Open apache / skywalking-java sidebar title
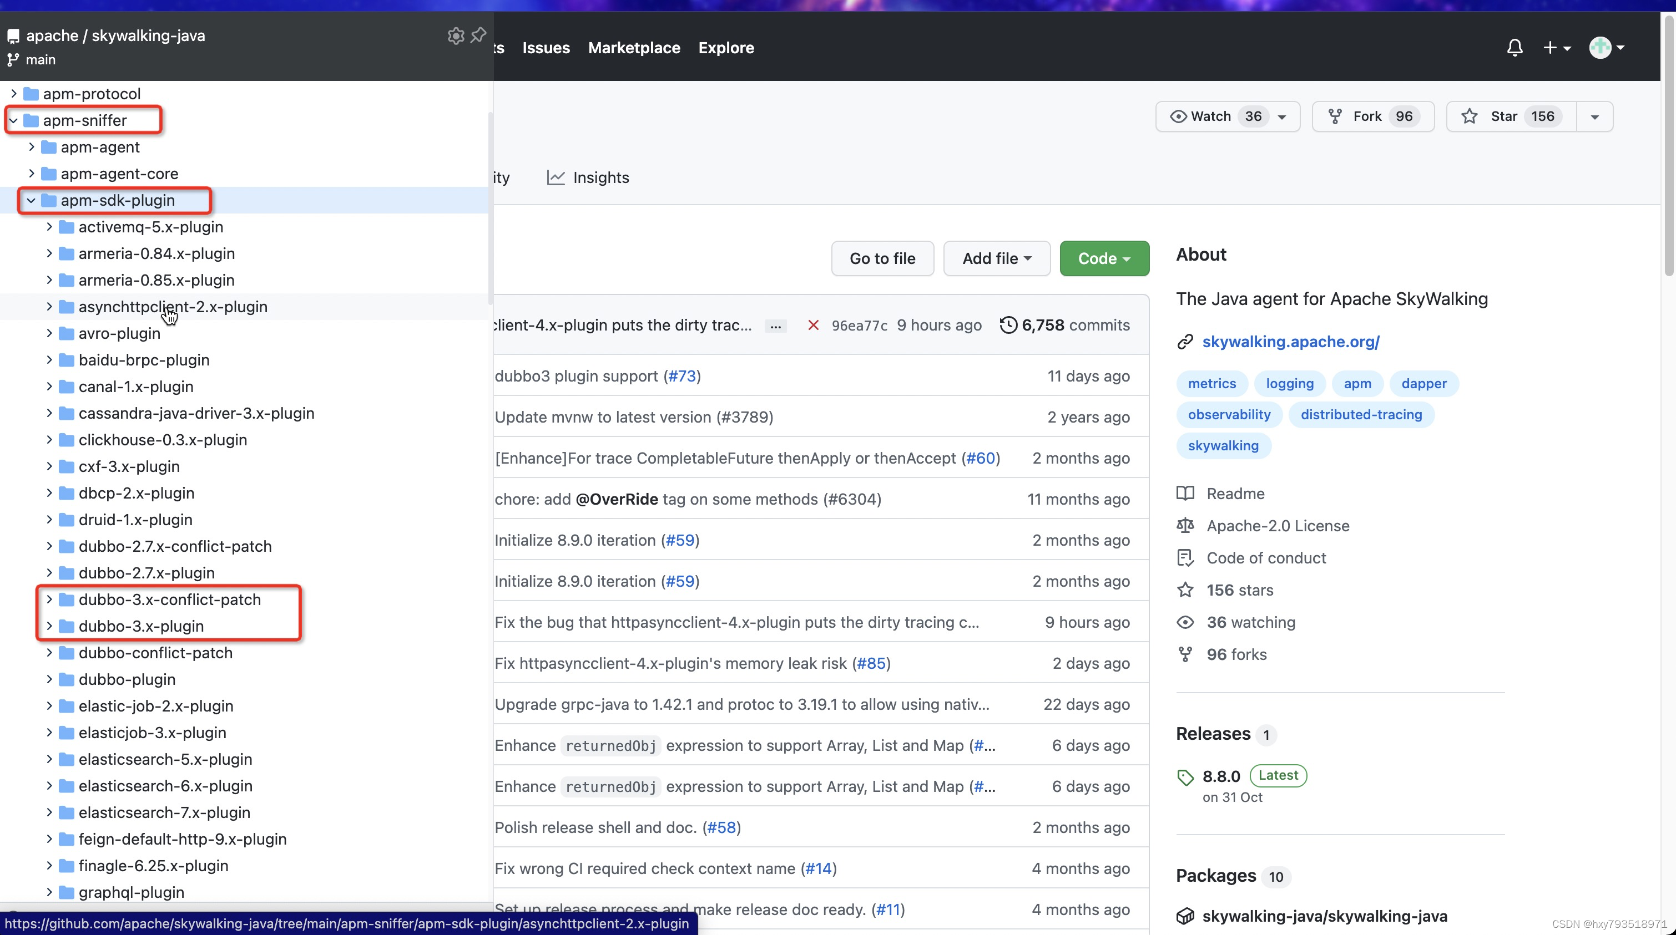The image size is (1676, 935). point(115,35)
